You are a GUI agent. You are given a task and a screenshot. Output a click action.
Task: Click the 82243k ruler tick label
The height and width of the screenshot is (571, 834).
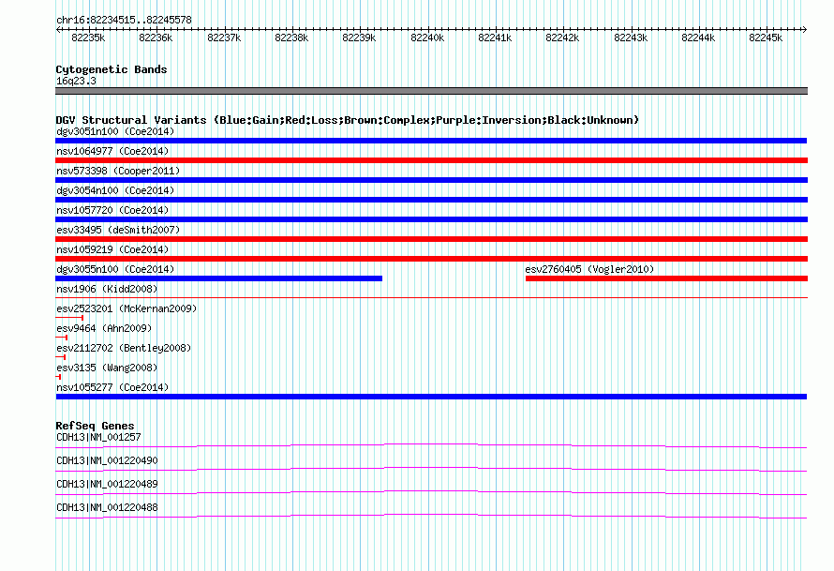[631, 38]
